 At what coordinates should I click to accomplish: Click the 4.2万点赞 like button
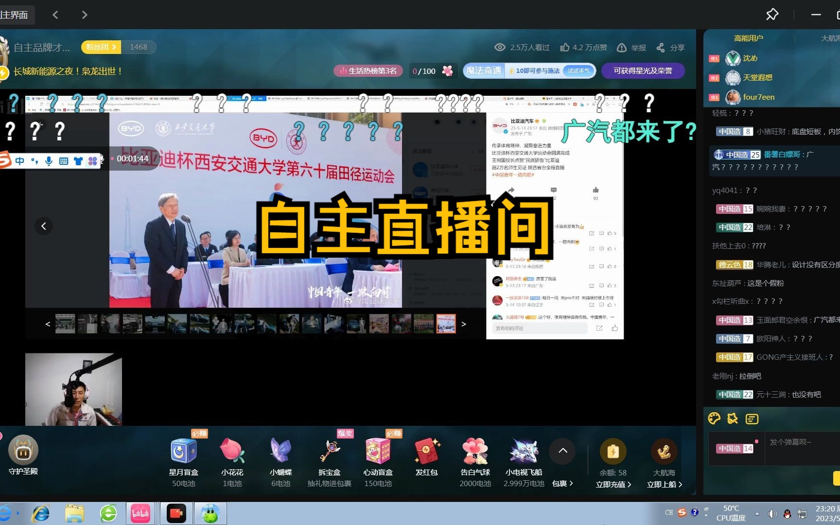[x=583, y=47]
